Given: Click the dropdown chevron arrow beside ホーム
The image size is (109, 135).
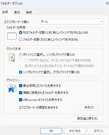Looking at the screenshot, I should (101, 22).
